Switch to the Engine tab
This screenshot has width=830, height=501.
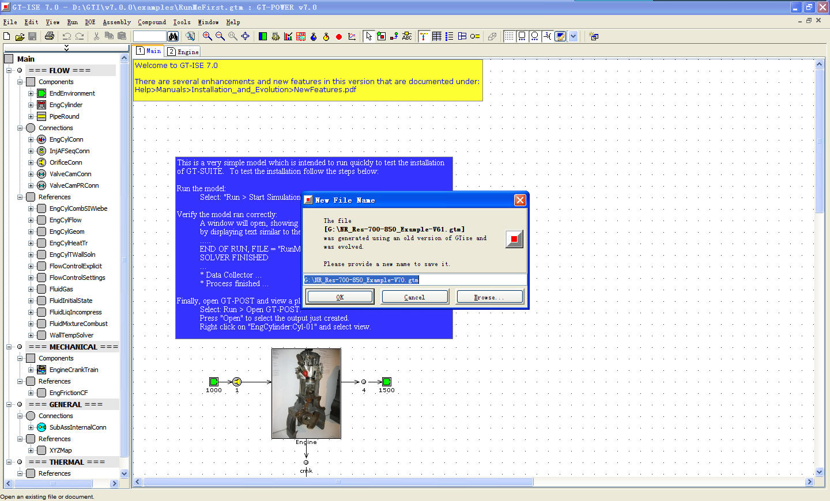(x=183, y=51)
